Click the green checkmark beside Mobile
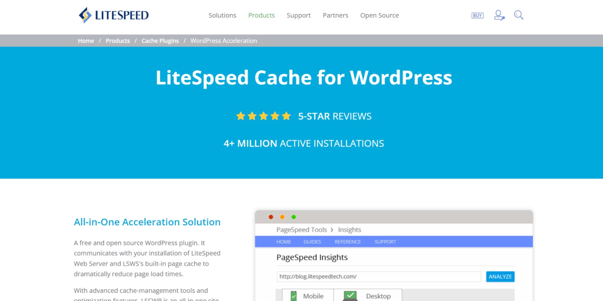Screen dimensions: 603x301 click(x=294, y=295)
